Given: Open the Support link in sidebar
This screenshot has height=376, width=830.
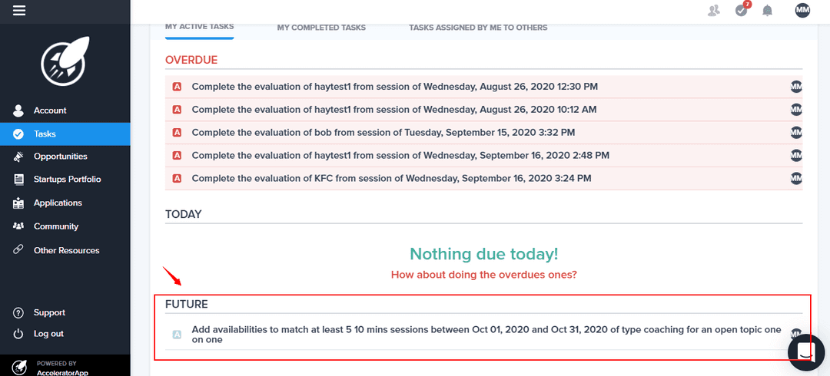Looking at the screenshot, I should [x=49, y=313].
